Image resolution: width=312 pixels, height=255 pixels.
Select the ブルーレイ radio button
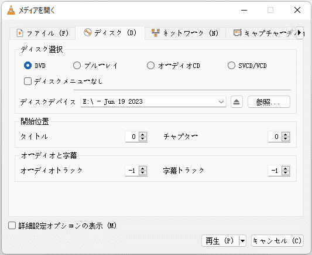click(x=77, y=65)
